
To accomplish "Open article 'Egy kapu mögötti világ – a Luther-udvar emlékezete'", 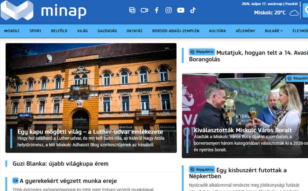I will click(90, 132).
